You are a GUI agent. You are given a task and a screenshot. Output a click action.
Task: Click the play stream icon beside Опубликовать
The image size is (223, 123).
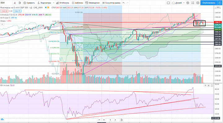click(220, 3)
